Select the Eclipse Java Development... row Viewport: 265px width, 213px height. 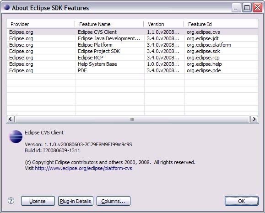(x=133, y=38)
